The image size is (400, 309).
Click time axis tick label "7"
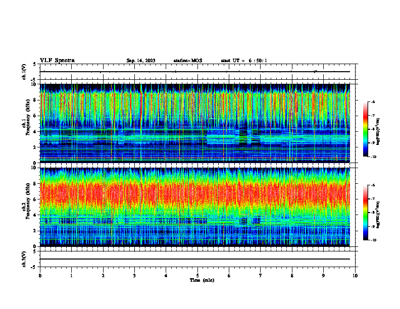pos(261,276)
